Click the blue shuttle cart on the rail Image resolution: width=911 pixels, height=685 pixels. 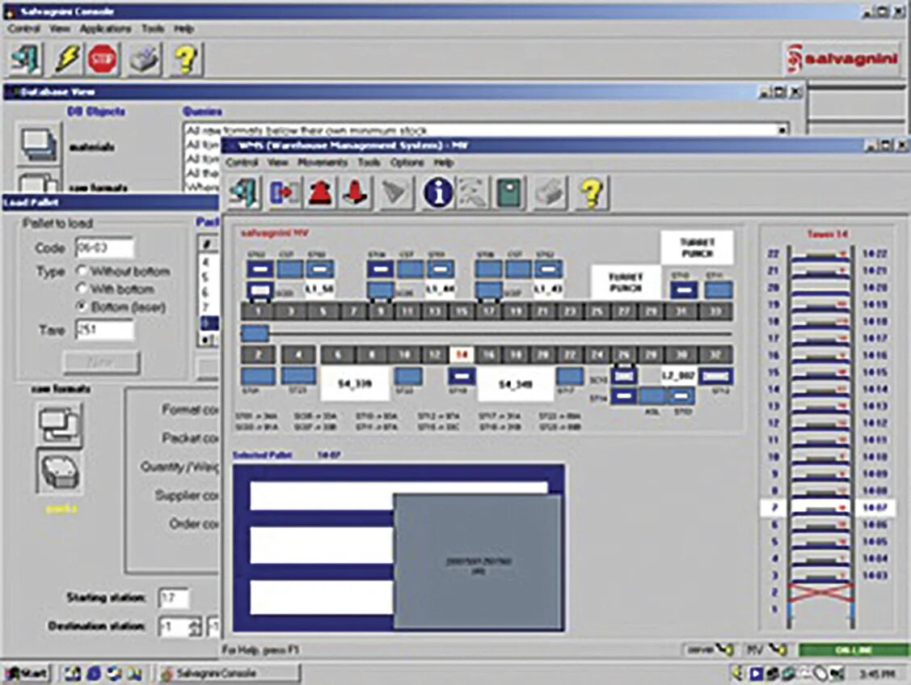(x=255, y=333)
